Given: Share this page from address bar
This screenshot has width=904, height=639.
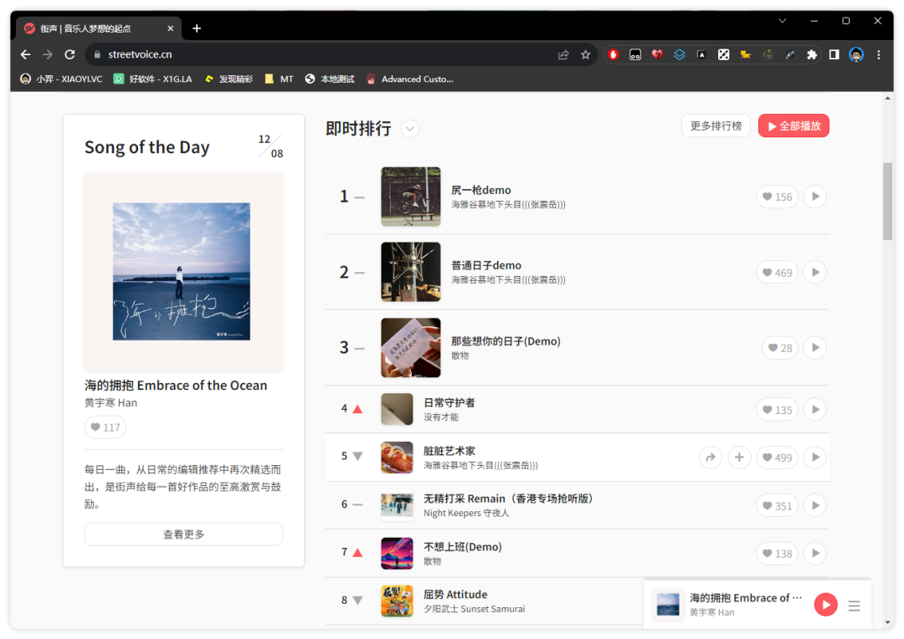Looking at the screenshot, I should click(563, 54).
